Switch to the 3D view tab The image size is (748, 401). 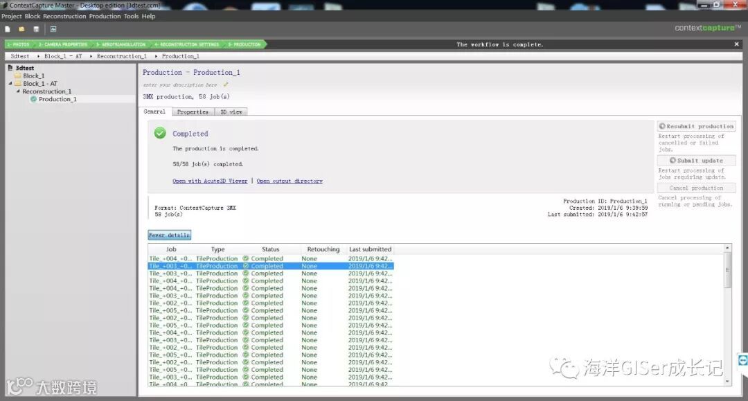(231, 112)
